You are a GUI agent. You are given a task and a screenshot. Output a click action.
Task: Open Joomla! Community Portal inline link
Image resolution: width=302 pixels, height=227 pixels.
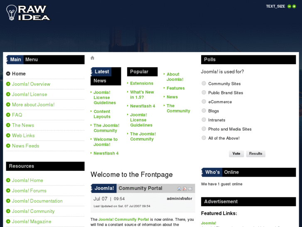pos(123,220)
